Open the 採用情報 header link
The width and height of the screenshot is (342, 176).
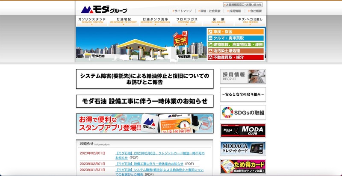234,11
